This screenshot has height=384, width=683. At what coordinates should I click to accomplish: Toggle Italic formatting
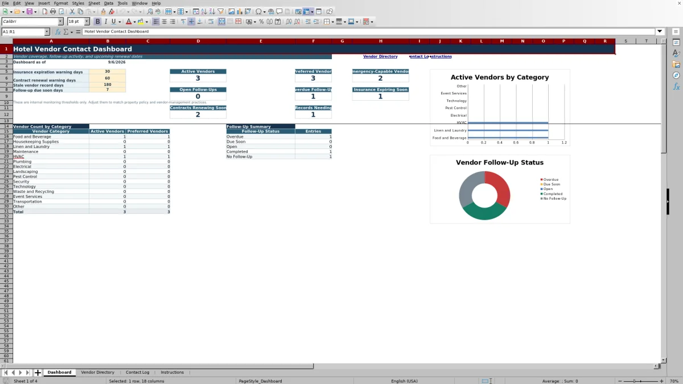coord(105,22)
